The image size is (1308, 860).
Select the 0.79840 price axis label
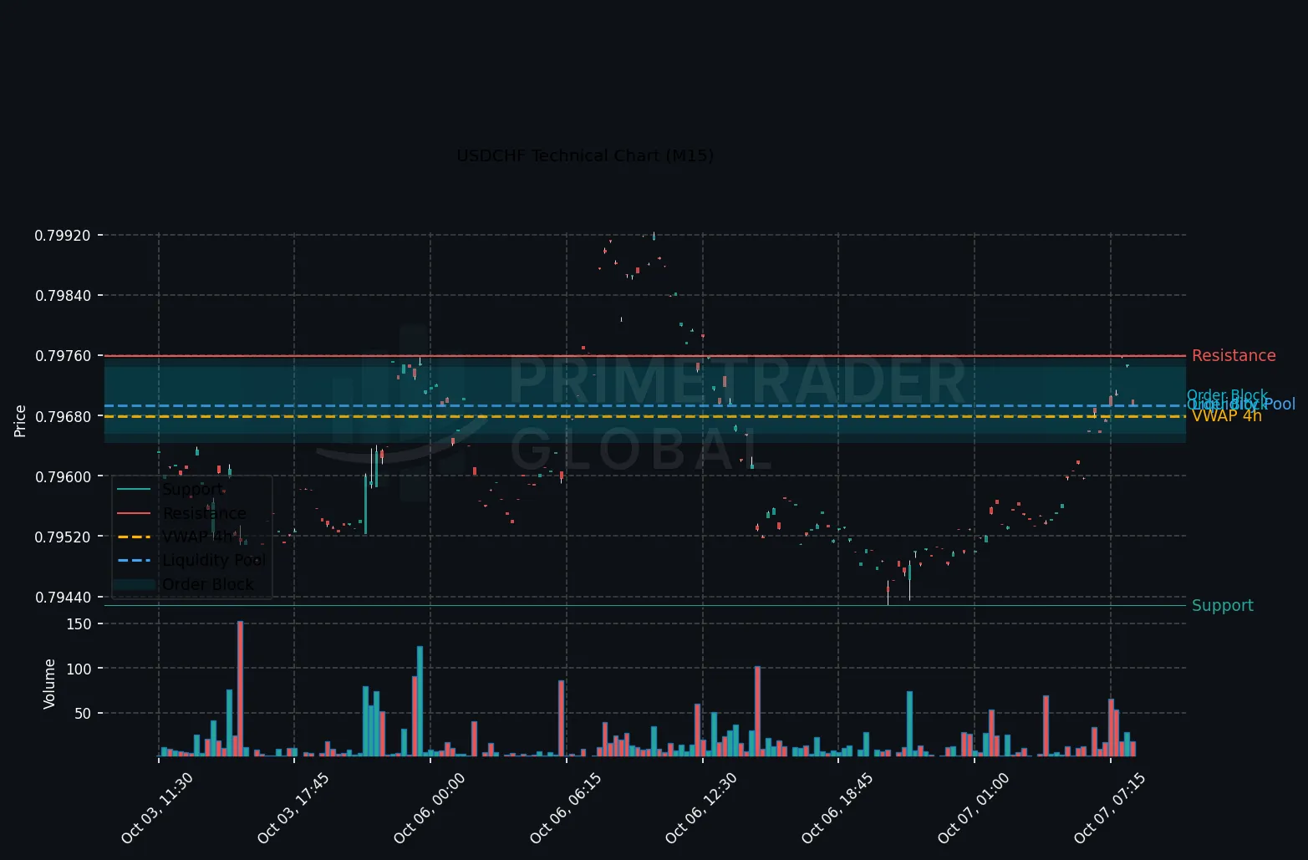[63, 296]
